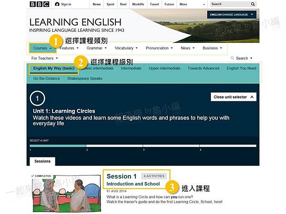The height and width of the screenshot is (214, 286).
Task: Switch to the Sessions tab
Action: pyautogui.click(x=42, y=161)
